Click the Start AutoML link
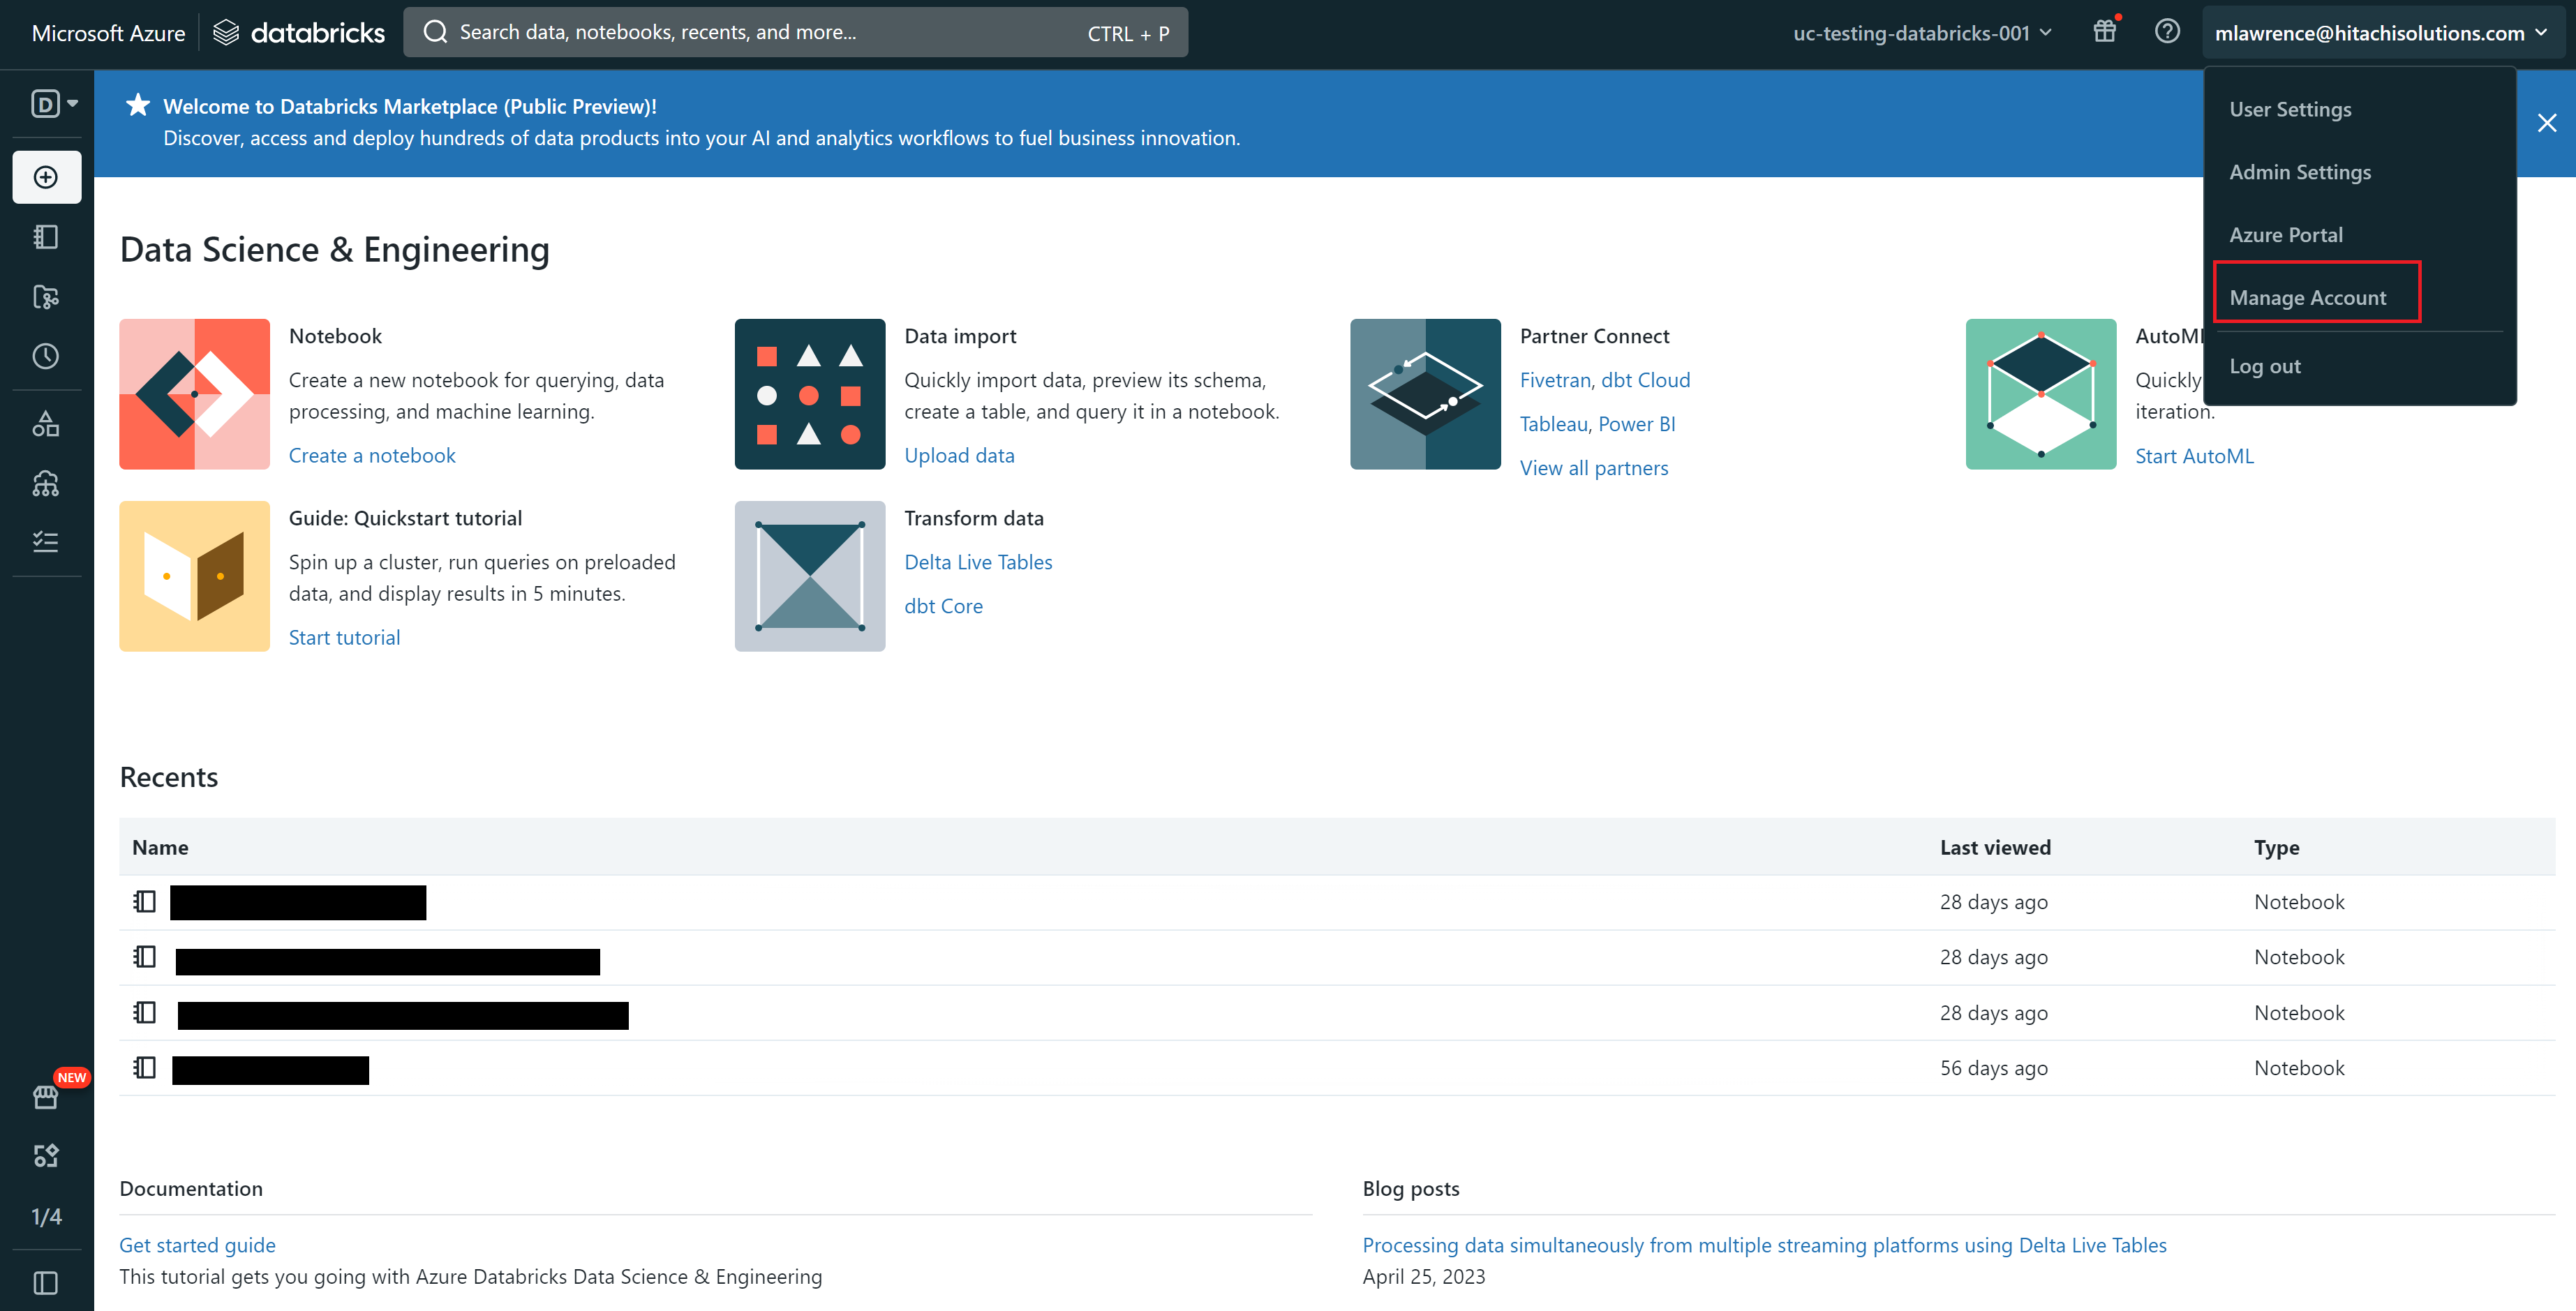 pyautogui.click(x=2194, y=456)
